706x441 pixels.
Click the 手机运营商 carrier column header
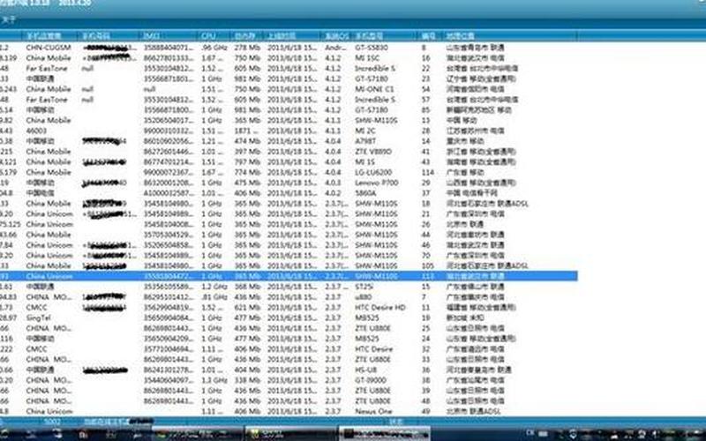point(43,35)
